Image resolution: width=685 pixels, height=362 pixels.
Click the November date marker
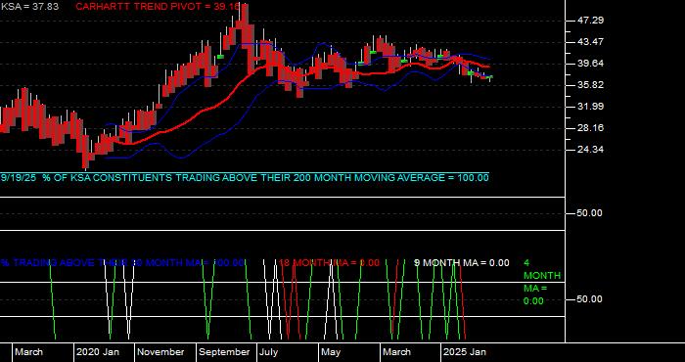161,352
